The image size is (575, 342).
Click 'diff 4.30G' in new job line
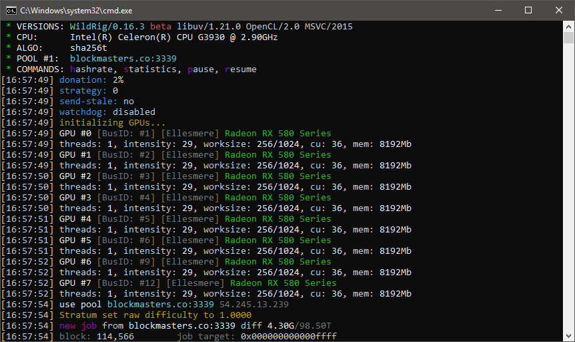click(x=267, y=325)
